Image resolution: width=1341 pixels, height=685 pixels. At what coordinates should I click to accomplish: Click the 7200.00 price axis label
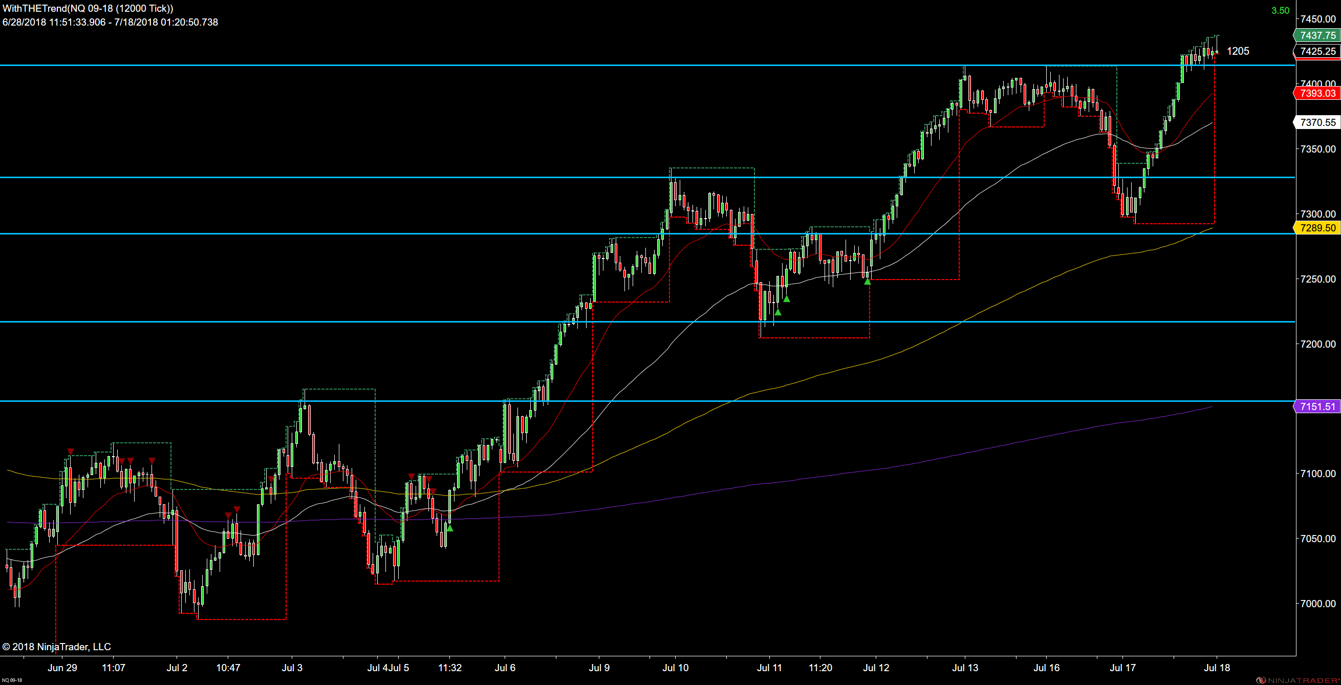(1317, 344)
